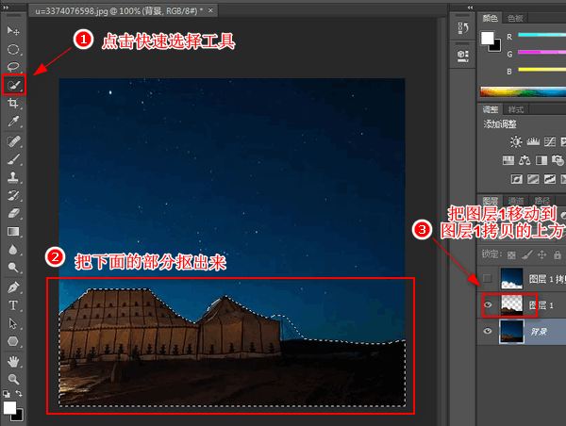566x426 pixels.
Task: Add an Invert adjustment
Action: click(x=517, y=179)
